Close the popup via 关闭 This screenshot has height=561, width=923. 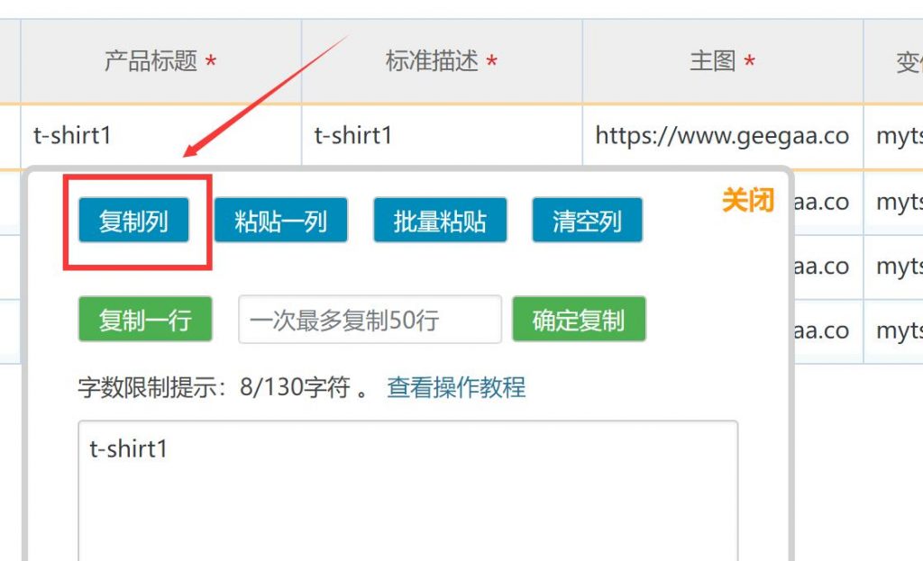pyautogui.click(x=747, y=200)
